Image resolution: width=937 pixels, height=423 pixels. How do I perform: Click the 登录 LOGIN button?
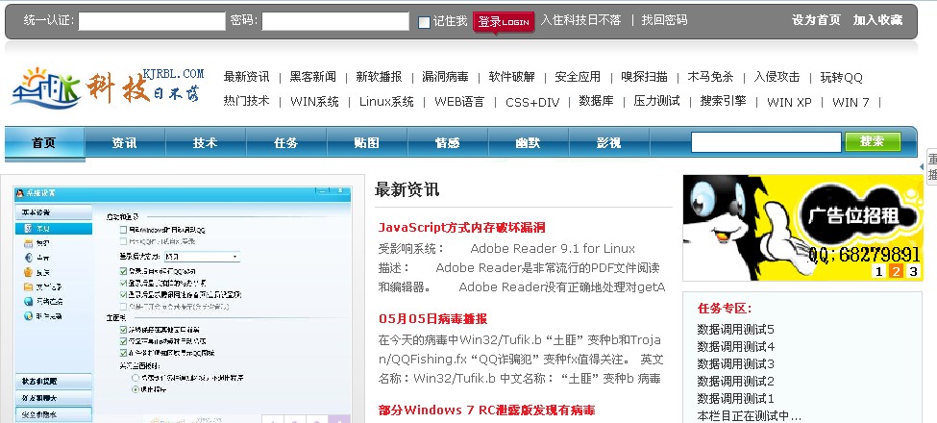(x=504, y=21)
